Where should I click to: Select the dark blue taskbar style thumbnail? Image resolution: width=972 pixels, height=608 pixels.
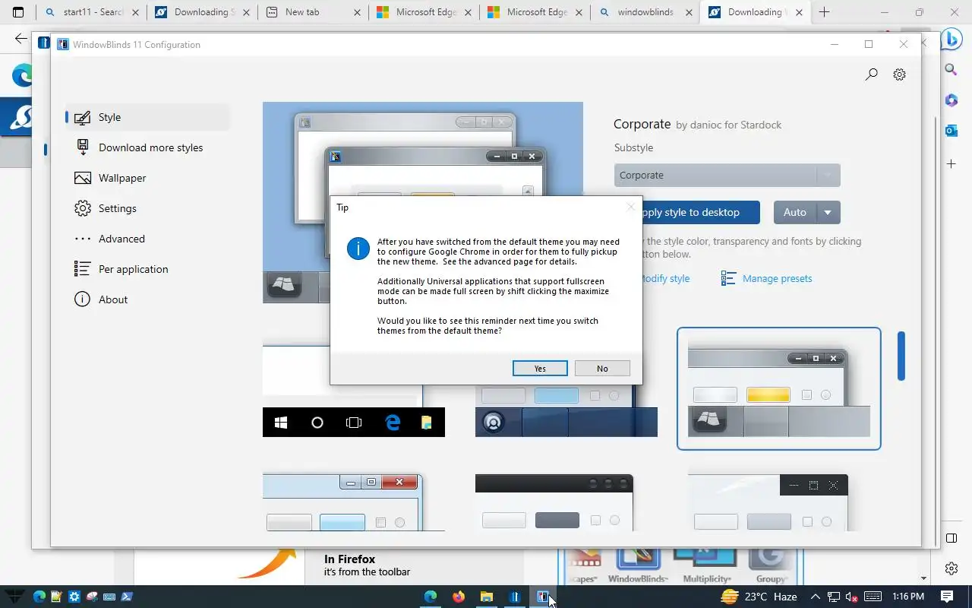click(x=566, y=410)
